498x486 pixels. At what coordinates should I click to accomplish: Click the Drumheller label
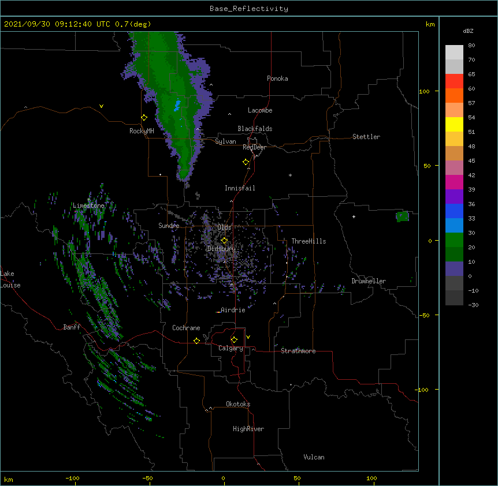(369, 281)
